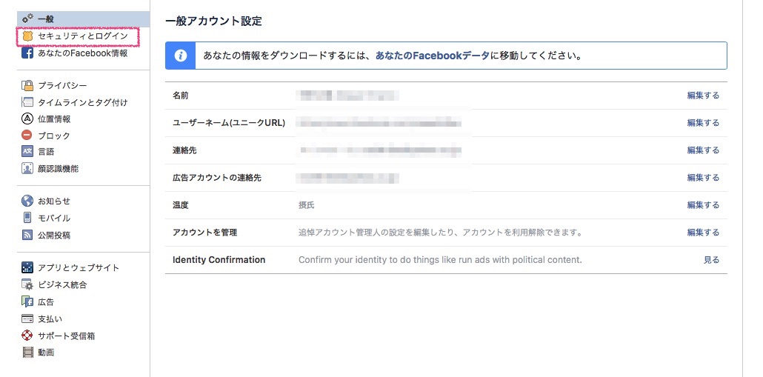Click the Facebook logo icon beside あなたのFacebook情報

pyautogui.click(x=27, y=53)
